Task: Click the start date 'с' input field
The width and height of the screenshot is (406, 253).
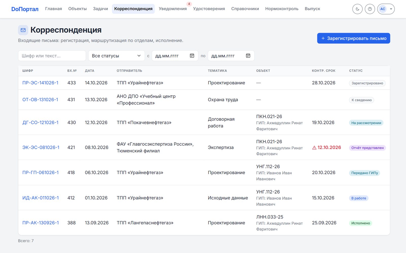Action: pos(175,56)
